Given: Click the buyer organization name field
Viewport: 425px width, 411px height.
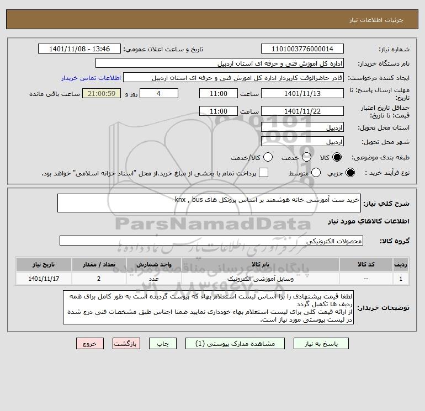Looking at the screenshot, I should (x=220, y=63).
